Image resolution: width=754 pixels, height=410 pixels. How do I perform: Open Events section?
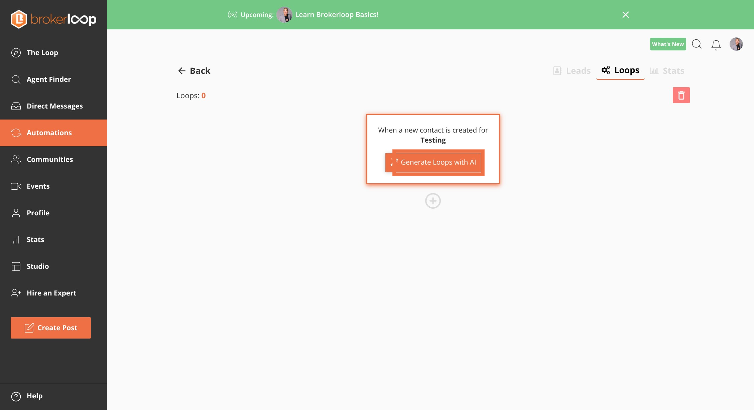point(53,186)
